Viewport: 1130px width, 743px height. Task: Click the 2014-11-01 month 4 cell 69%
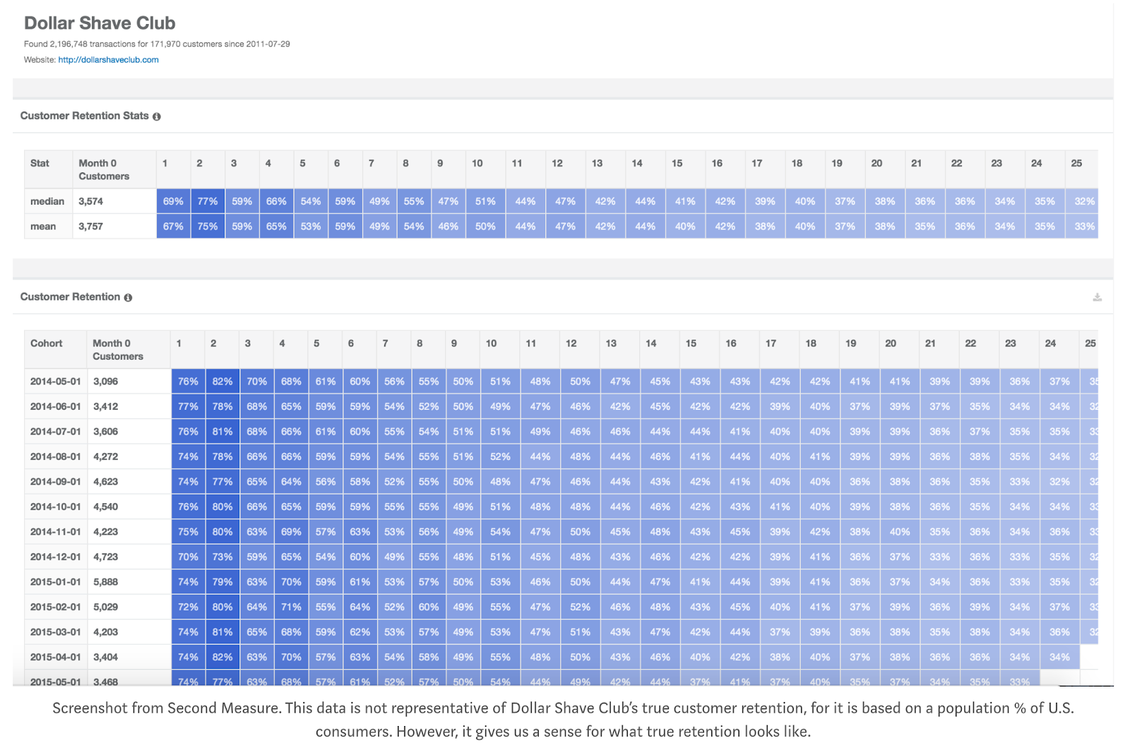click(x=291, y=531)
